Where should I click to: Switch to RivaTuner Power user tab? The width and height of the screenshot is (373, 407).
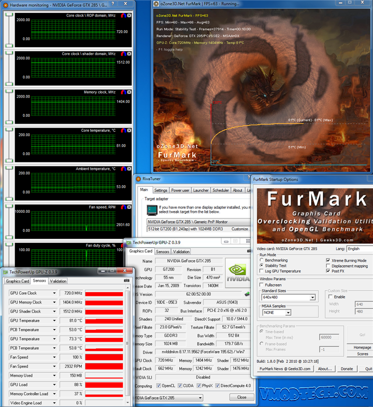coord(180,190)
